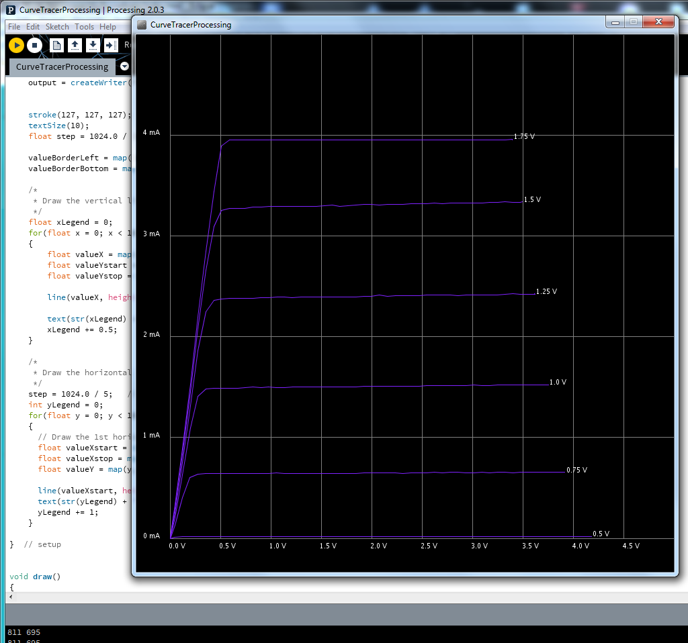Click the '1.0 V' curve label
688x643 pixels.
(x=558, y=382)
